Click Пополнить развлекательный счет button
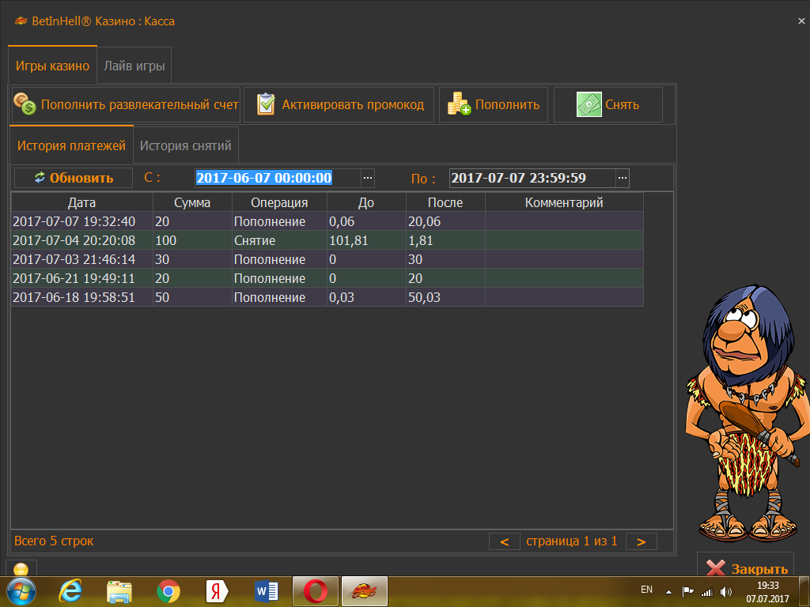810x607 pixels. tap(126, 105)
